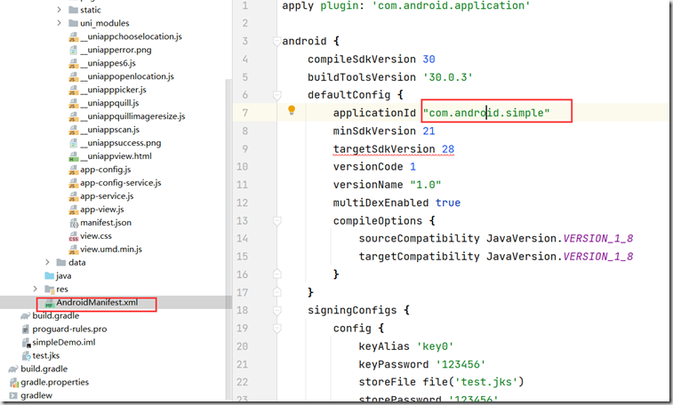673x405 pixels.
Task: Expand the res folder arrow
Action: coord(36,289)
